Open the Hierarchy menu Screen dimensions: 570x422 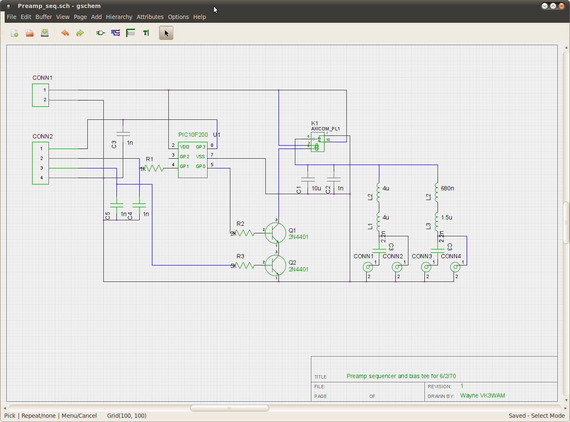119,17
